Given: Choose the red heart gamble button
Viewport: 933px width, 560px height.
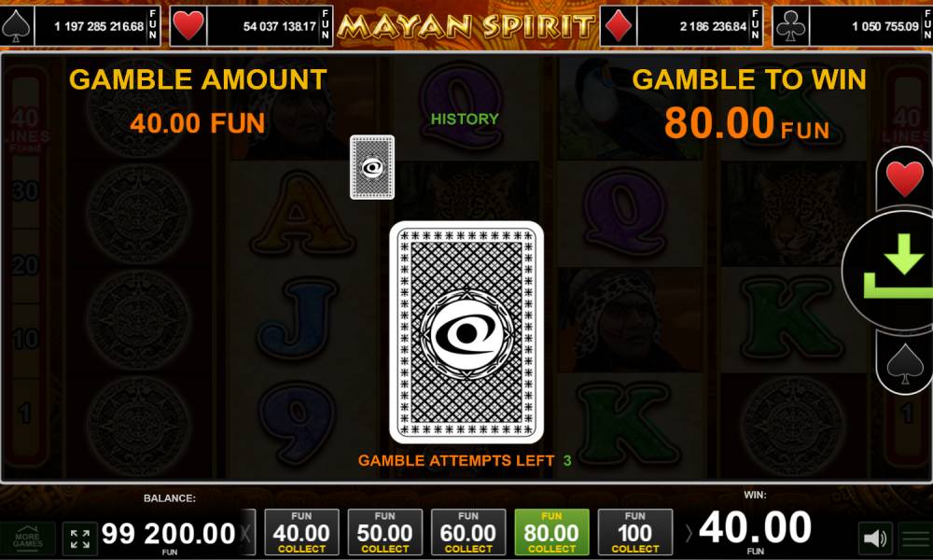Looking at the screenshot, I should pos(904,178).
